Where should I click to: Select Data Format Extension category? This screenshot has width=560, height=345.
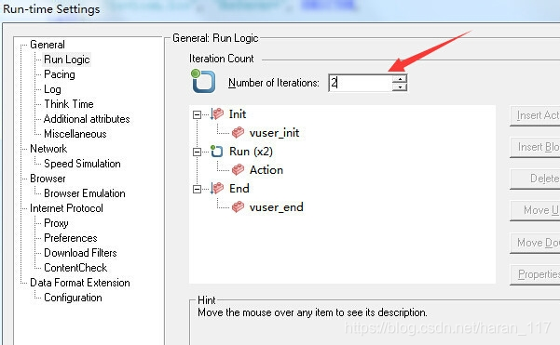pyautogui.click(x=80, y=283)
